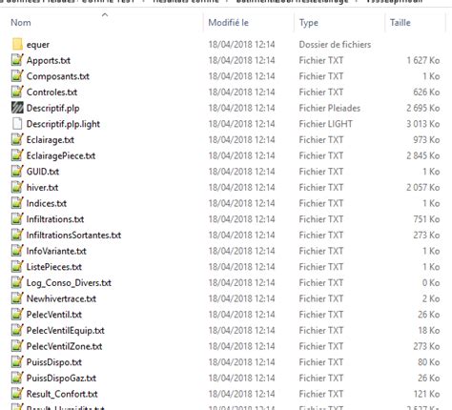The image size is (452, 410).
Task: Select the GUID.txt file name
Action: (43, 172)
